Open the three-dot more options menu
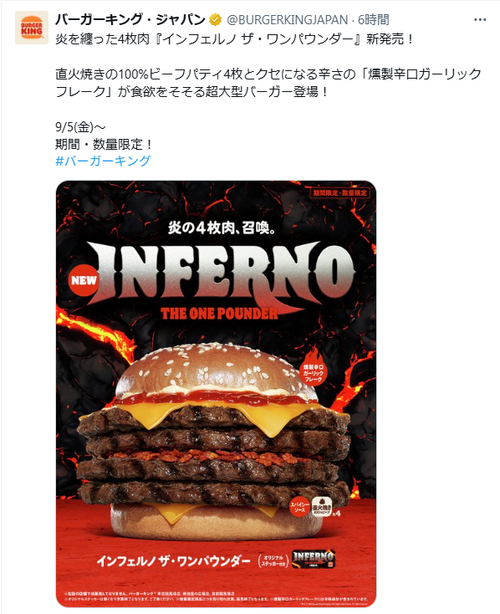 tap(480, 19)
